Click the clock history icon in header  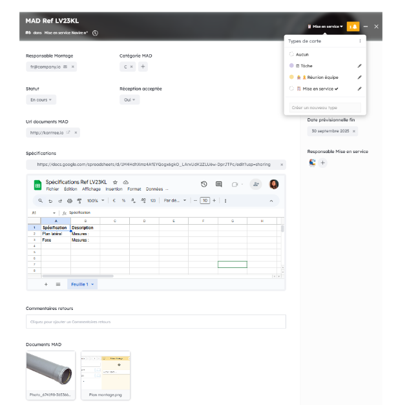(x=96, y=32)
